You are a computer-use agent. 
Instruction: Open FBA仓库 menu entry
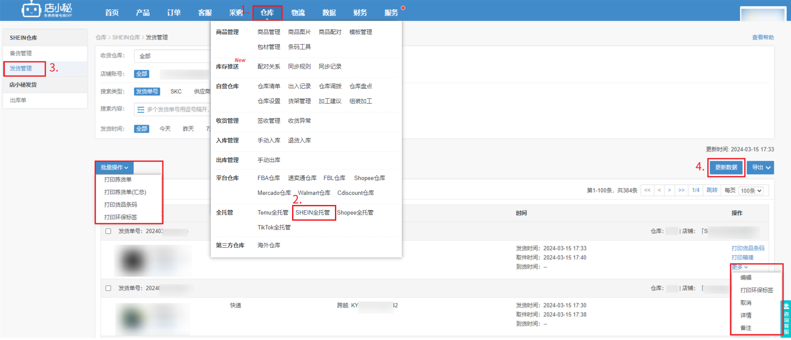(x=269, y=178)
